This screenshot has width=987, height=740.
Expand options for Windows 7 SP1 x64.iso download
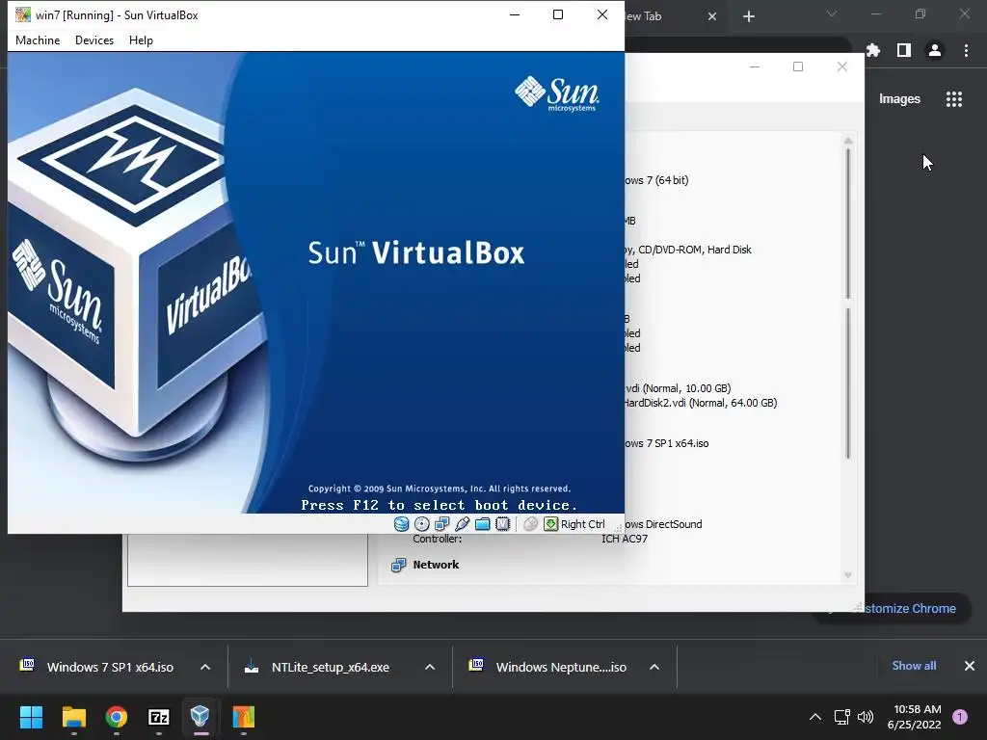coord(205,667)
